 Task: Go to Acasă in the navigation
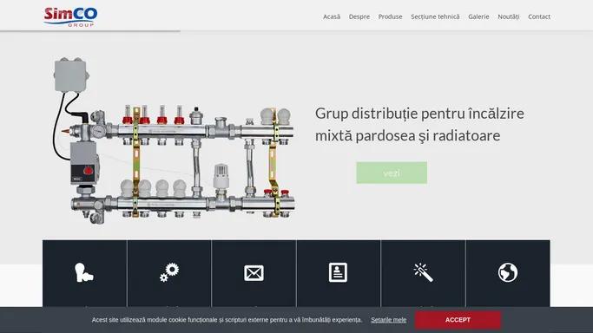pos(332,16)
